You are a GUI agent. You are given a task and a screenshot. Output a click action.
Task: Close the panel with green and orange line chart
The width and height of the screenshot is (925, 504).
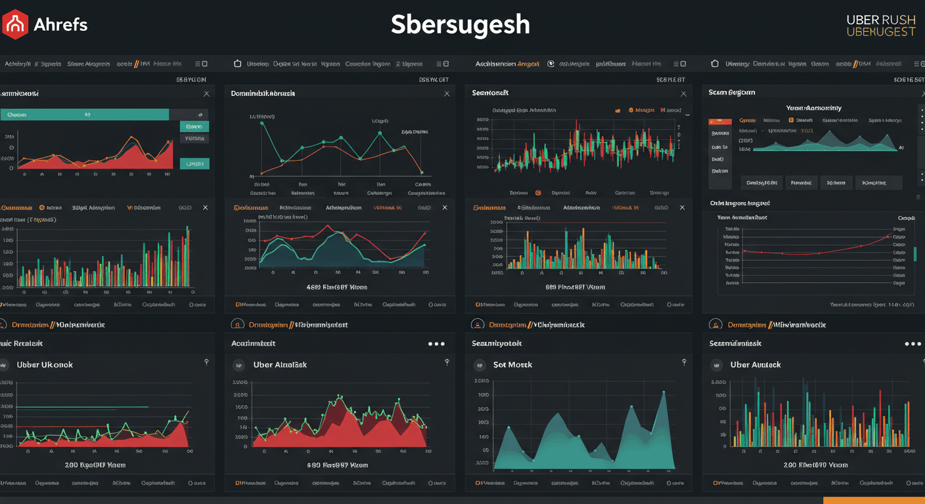tap(447, 94)
